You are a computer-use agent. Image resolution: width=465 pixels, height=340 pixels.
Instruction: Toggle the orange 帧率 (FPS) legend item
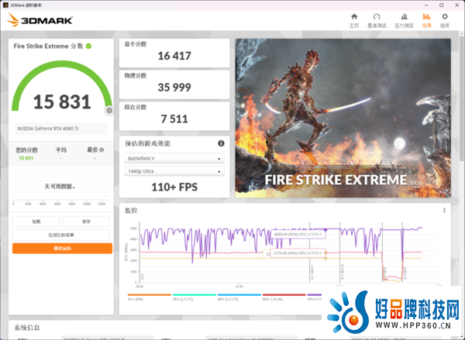point(149,297)
